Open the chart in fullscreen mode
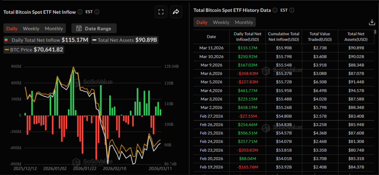The image size is (379, 175). (161, 12)
